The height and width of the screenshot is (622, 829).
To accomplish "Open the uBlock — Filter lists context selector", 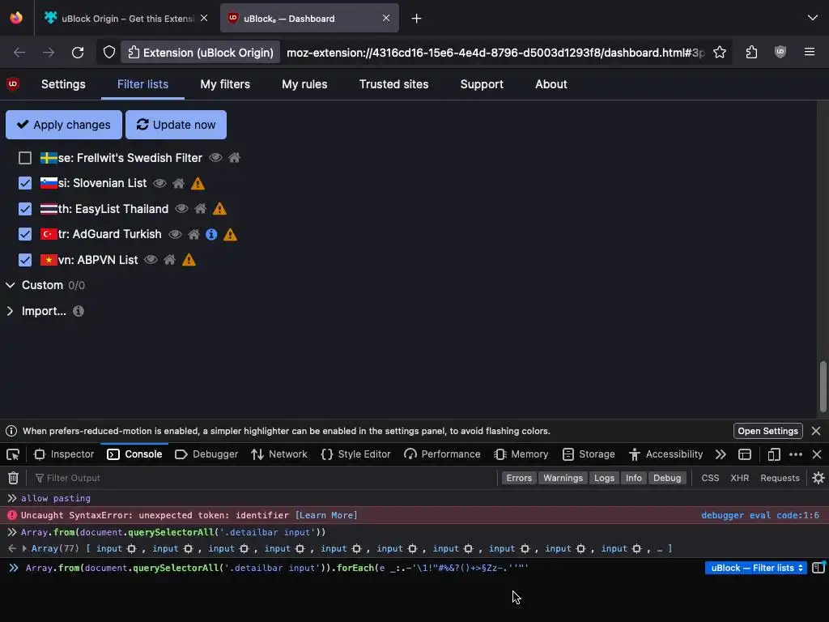I will tap(756, 568).
